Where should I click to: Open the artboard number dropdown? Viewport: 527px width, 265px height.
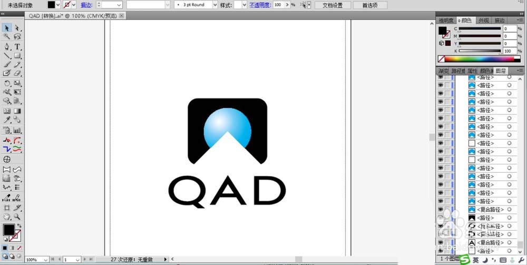click(x=77, y=260)
